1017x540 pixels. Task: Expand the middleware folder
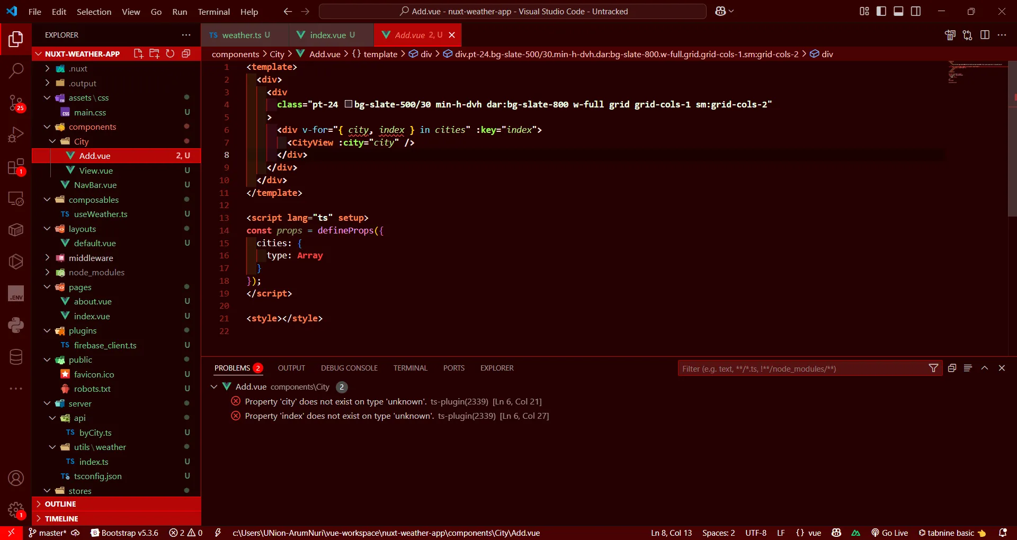point(47,258)
